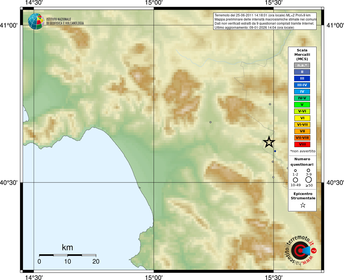Image resolution: width=344 pixels, height=280 pixels.
Task: Click the scale bar '20' value
Action: pos(96,261)
